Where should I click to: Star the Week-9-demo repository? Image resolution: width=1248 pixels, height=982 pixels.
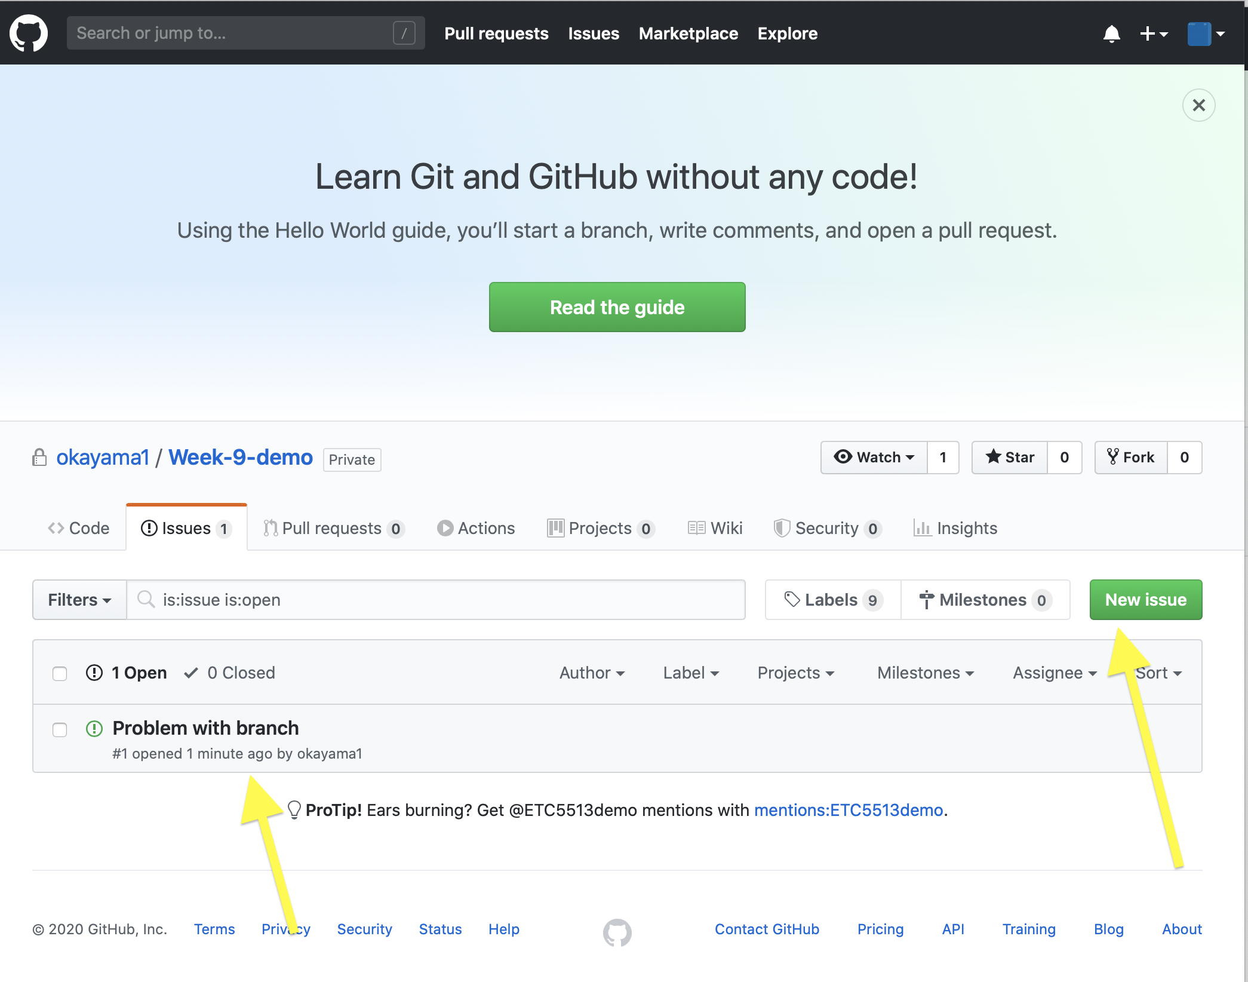click(1010, 458)
